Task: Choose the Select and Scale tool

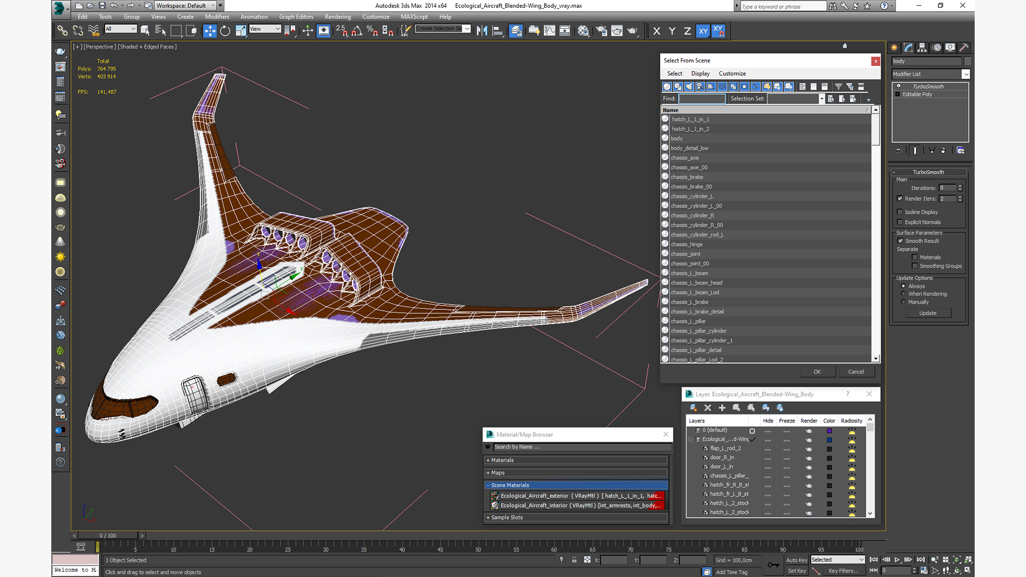Action: (240, 31)
